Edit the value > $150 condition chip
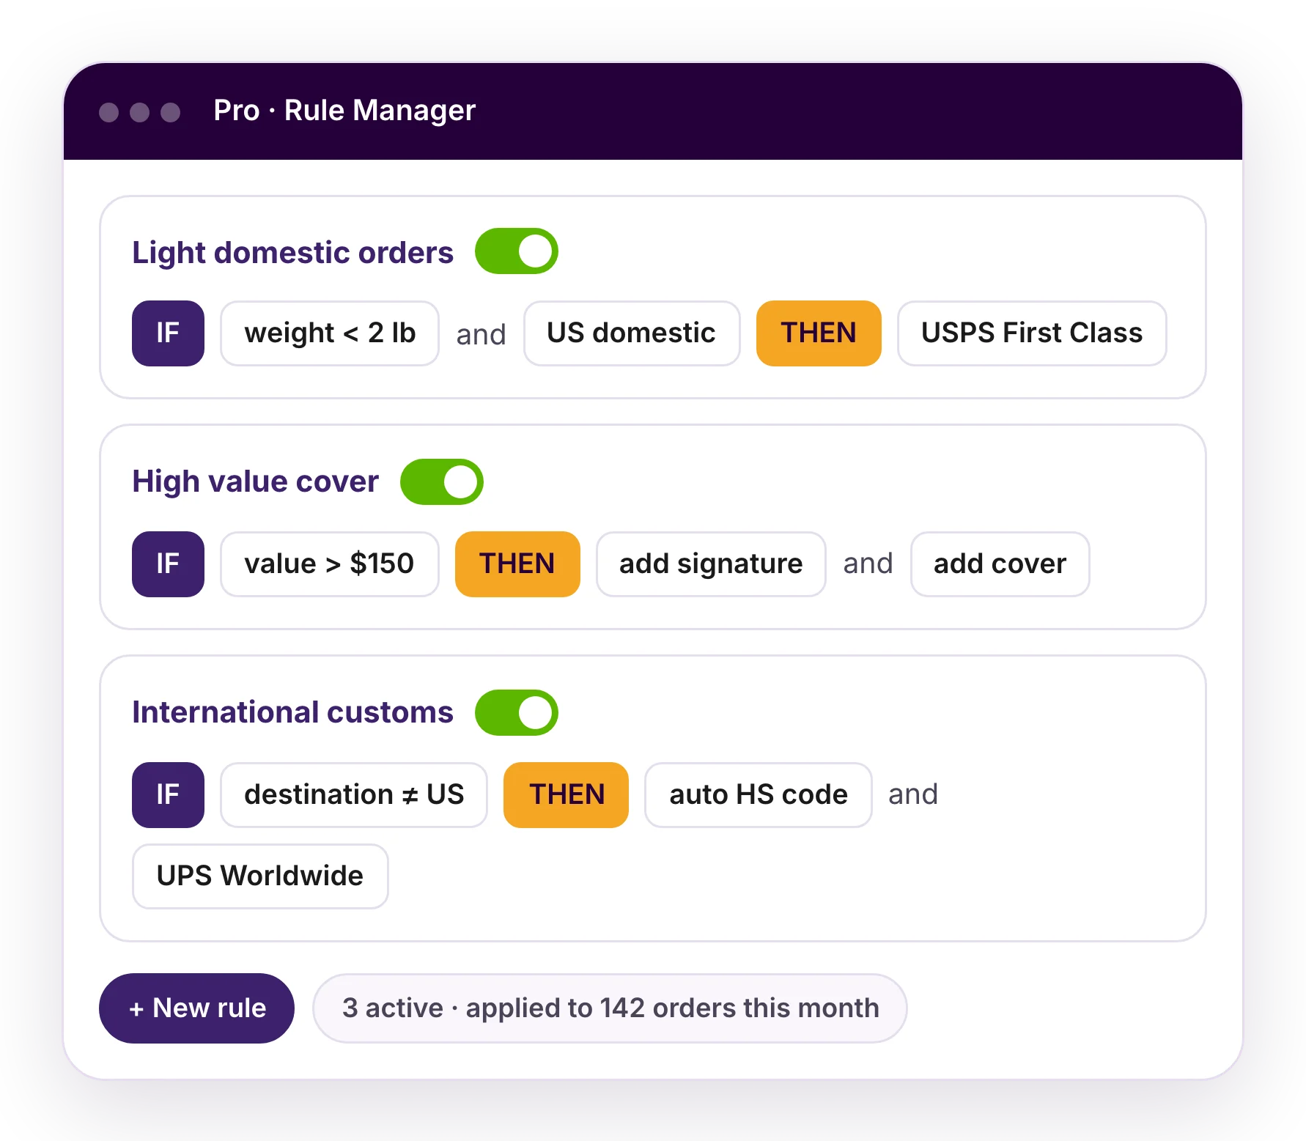This screenshot has width=1306, height=1141. [330, 564]
